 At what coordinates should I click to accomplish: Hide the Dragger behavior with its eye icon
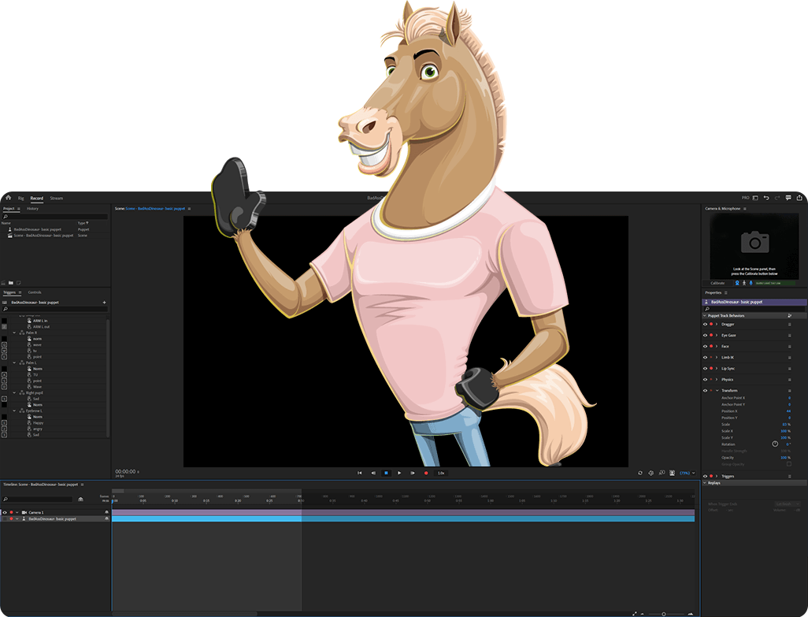click(705, 324)
